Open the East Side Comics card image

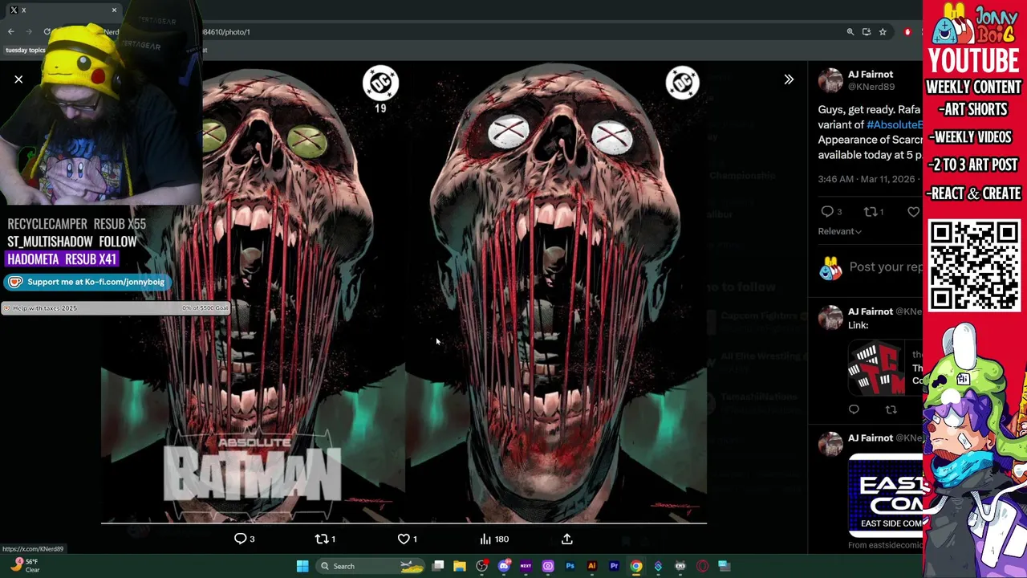click(886, 495)
